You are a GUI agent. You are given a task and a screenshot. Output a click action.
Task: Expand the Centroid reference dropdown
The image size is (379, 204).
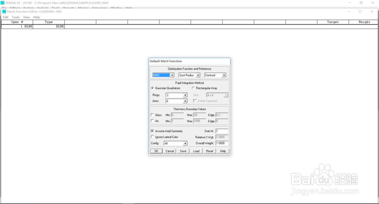click(x=224, y=75)
